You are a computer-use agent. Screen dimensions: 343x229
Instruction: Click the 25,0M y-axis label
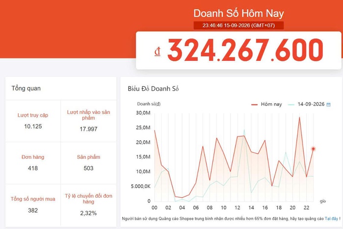143,127
